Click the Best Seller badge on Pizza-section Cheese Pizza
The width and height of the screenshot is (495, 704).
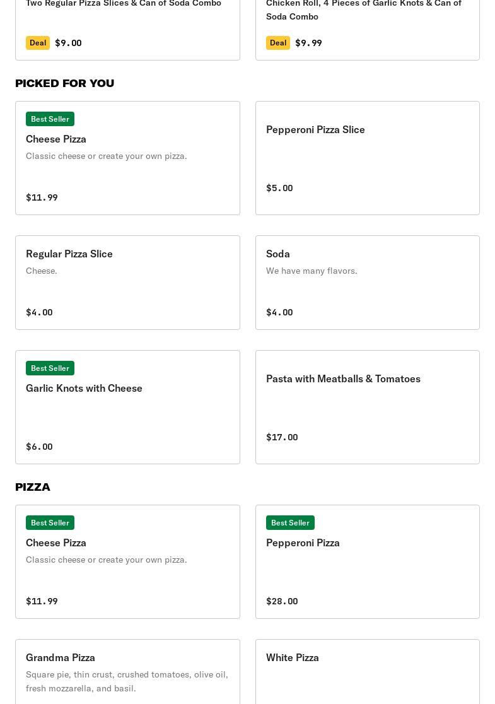(50, 523)
